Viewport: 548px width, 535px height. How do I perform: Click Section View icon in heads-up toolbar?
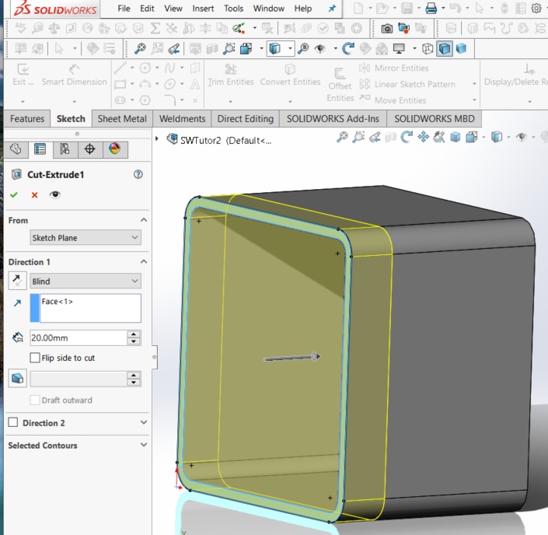pos(390,137)
